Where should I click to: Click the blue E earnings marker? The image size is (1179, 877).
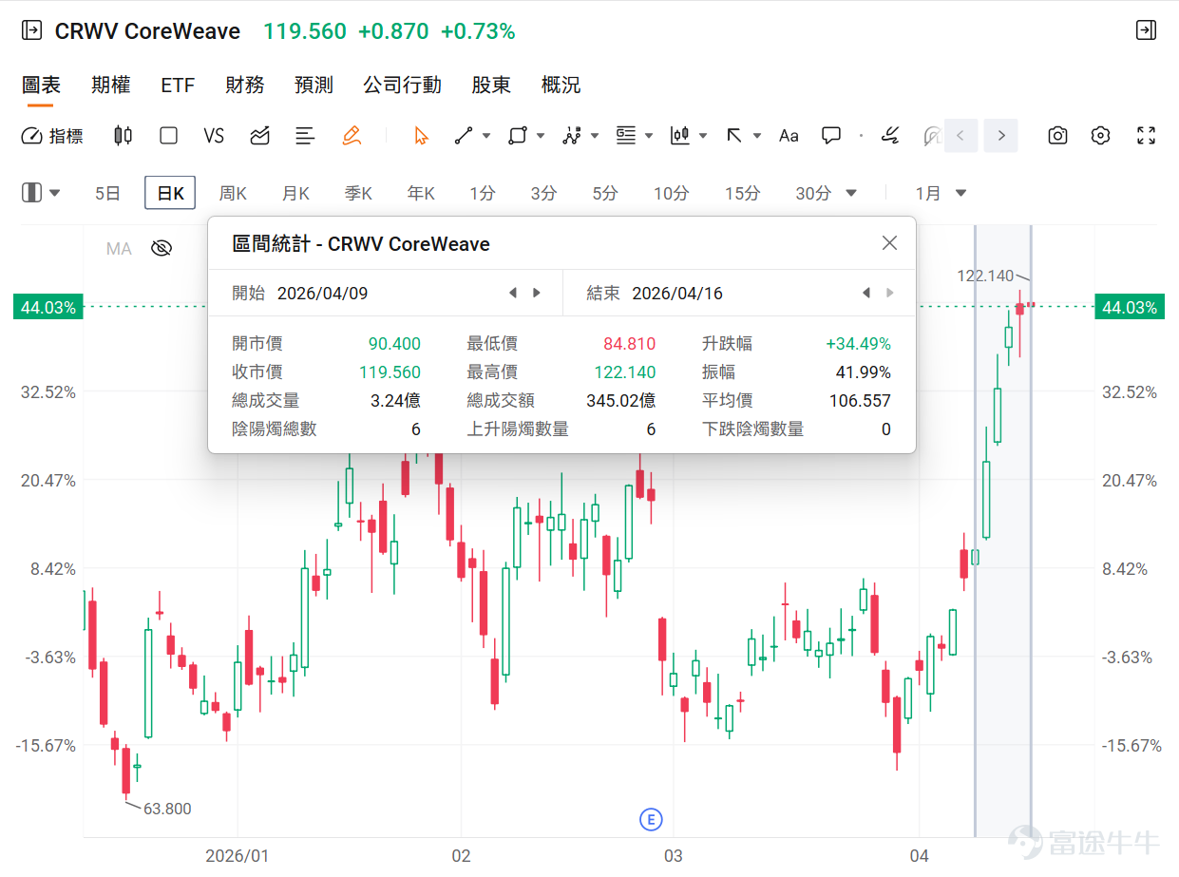click(651, 819)
